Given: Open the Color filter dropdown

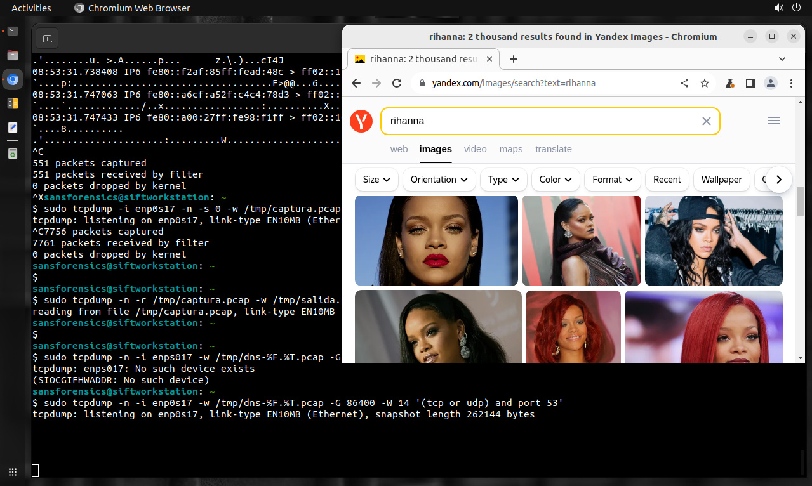Looking at the screenshot, I should coord(556,180).
